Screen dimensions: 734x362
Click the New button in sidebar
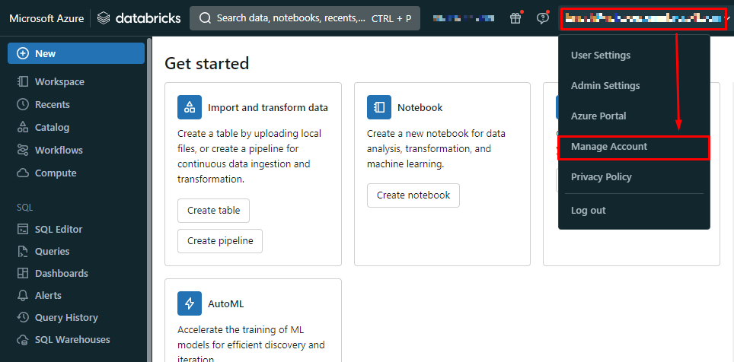click(x=76, y=53)
